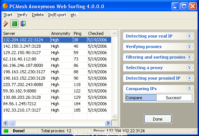Screen dimensions: 199x136
Task: Click the horizontal scrollbar left arrow
Action: click(6, 123)
